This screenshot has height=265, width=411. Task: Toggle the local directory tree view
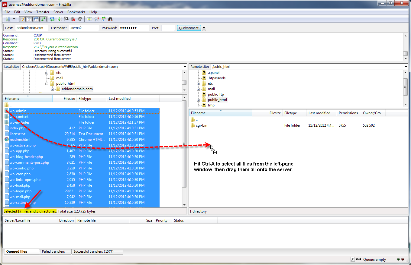pyautogui.click(x=29, y=19)
